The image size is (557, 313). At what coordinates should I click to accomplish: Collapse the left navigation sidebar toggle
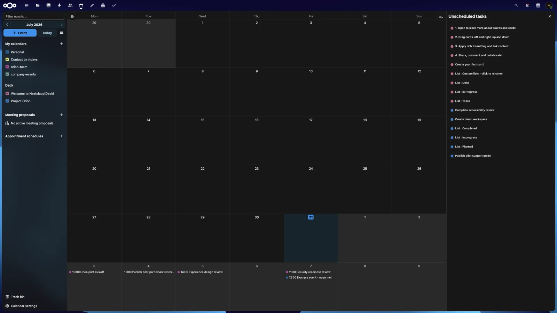(72, 16)
